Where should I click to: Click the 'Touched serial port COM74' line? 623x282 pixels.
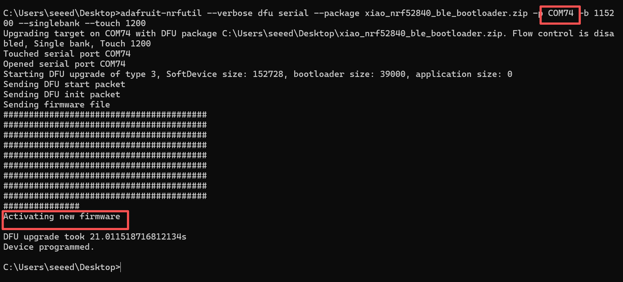coord(67,54)
